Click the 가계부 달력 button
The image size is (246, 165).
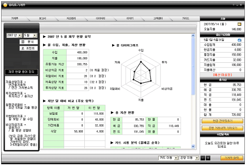pyautogui.click(x=231, y=158)
